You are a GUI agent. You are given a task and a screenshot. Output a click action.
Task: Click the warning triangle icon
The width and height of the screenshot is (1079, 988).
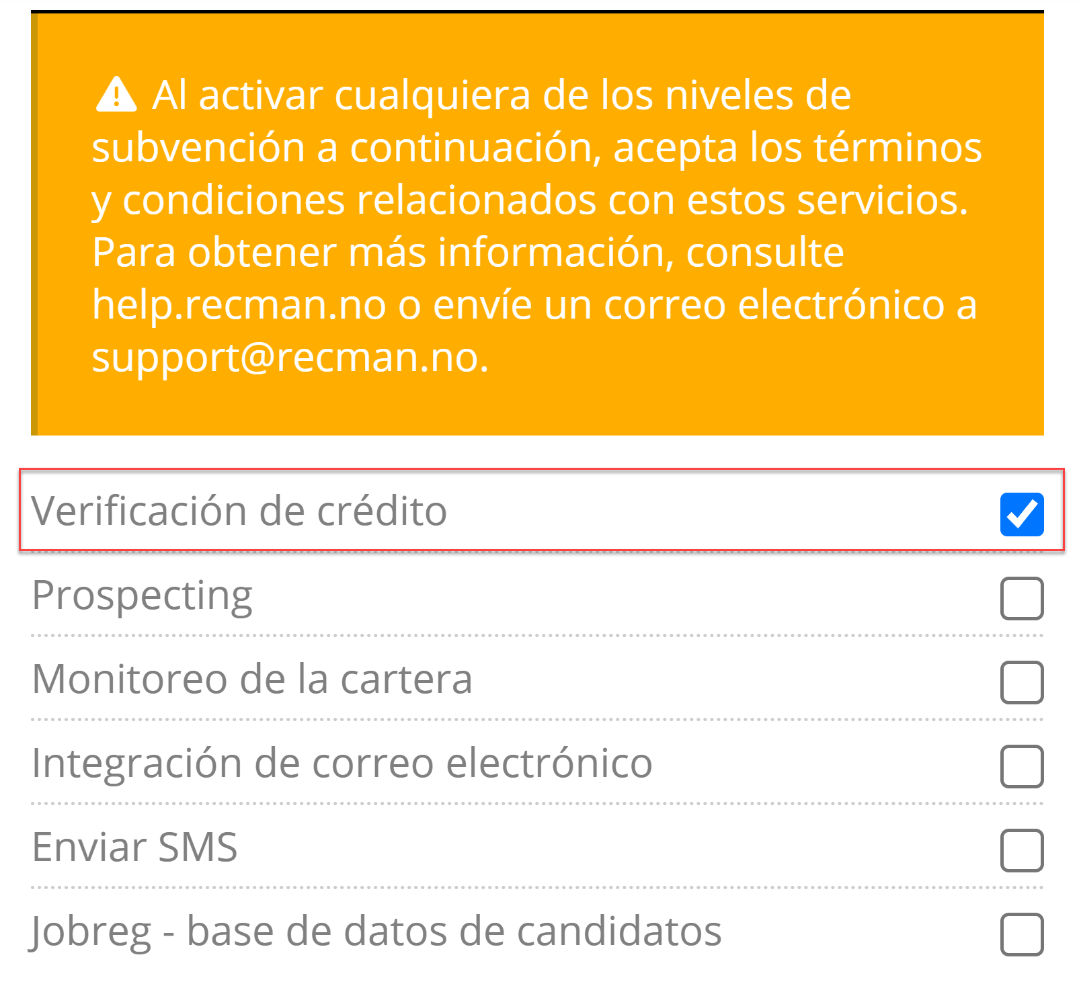point(116,95)
